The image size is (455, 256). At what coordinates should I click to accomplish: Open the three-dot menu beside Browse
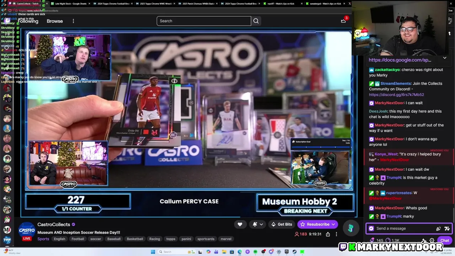pyautogui.click(x=73, y=21)
